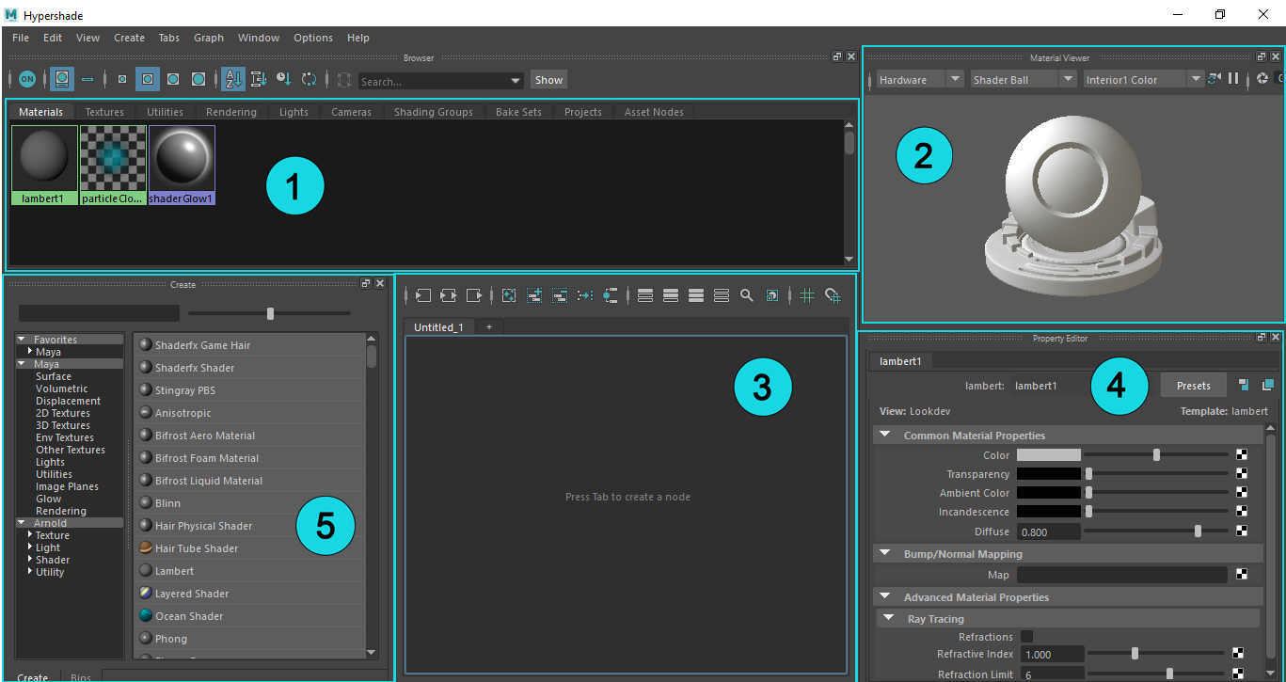
Task: Open the Shader Ball geometry dropdown
Action: (x=1023, y=80)
